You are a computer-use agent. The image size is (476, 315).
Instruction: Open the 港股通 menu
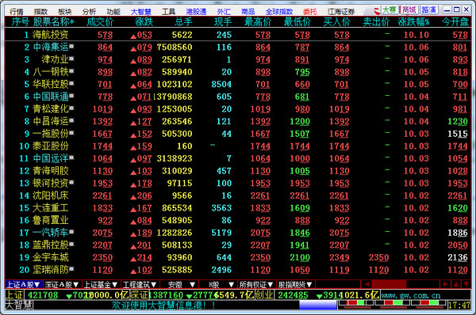coord(196,12)
